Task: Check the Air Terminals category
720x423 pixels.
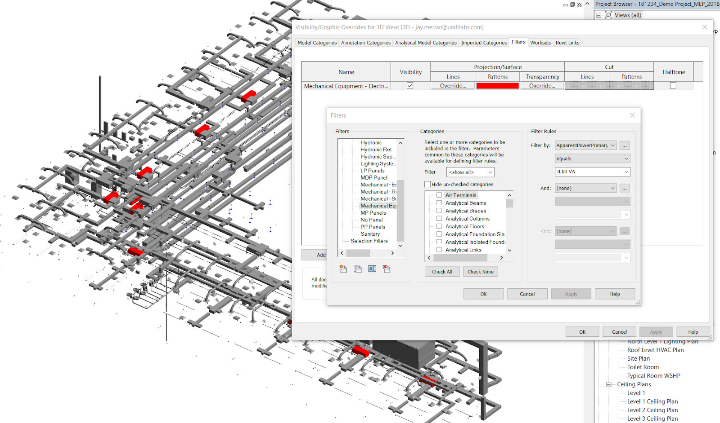Action: [x=439, y=195]
